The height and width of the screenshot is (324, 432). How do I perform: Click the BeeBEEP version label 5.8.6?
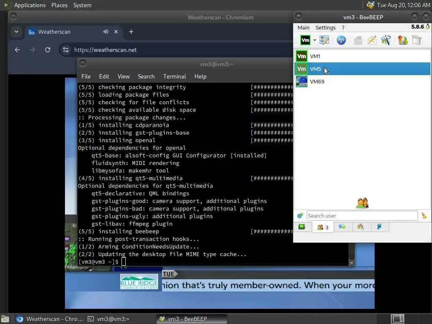tap(417, 27)
